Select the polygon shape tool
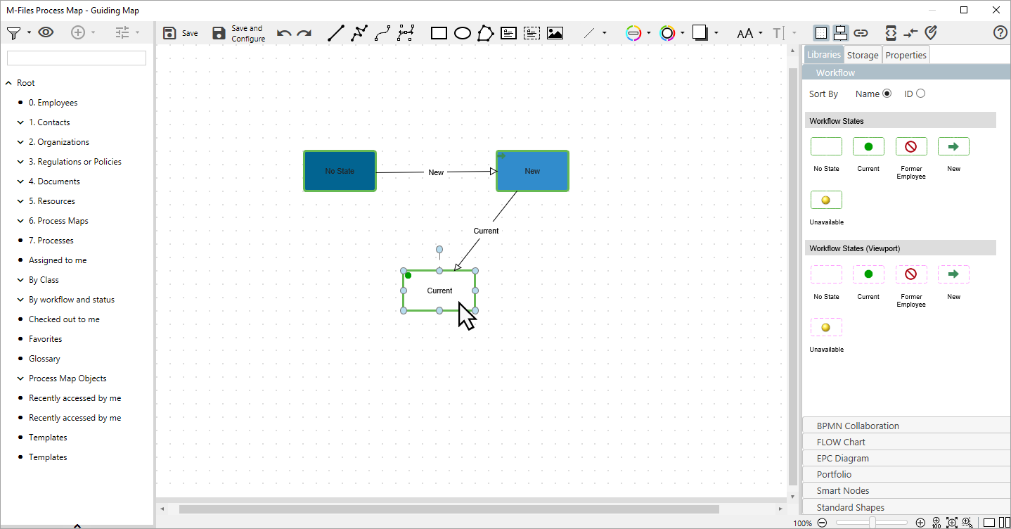This screenshot has height=529, width=1011. (x=485, y=33)
